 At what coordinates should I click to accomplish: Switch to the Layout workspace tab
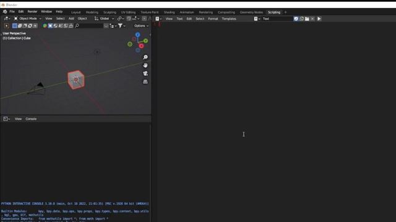75,12
